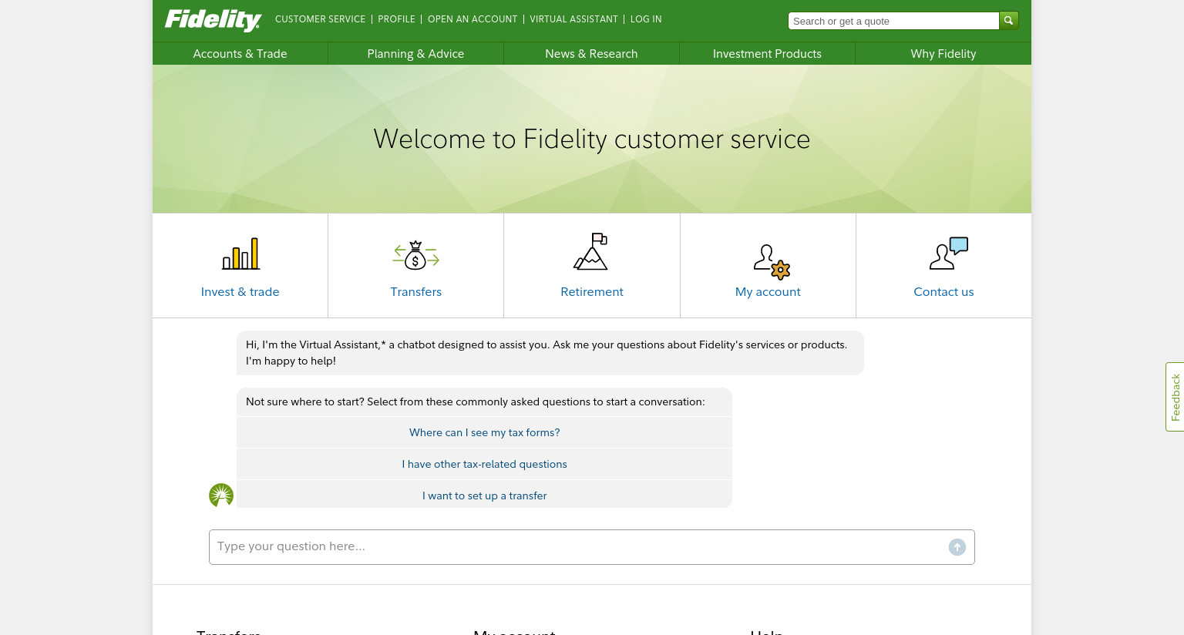Open the News & Research menu
The width and height of the screenshot is (1184, 635).
591,54
